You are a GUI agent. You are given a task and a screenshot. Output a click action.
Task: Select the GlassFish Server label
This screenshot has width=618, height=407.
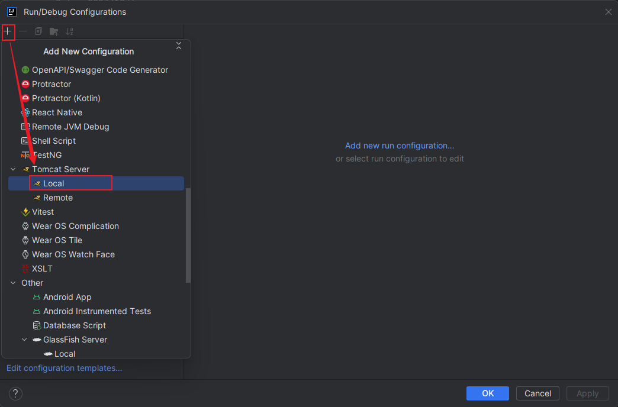75,340
